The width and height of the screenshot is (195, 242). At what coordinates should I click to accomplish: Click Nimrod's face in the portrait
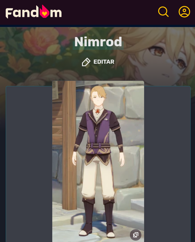[x=98, y=98]
